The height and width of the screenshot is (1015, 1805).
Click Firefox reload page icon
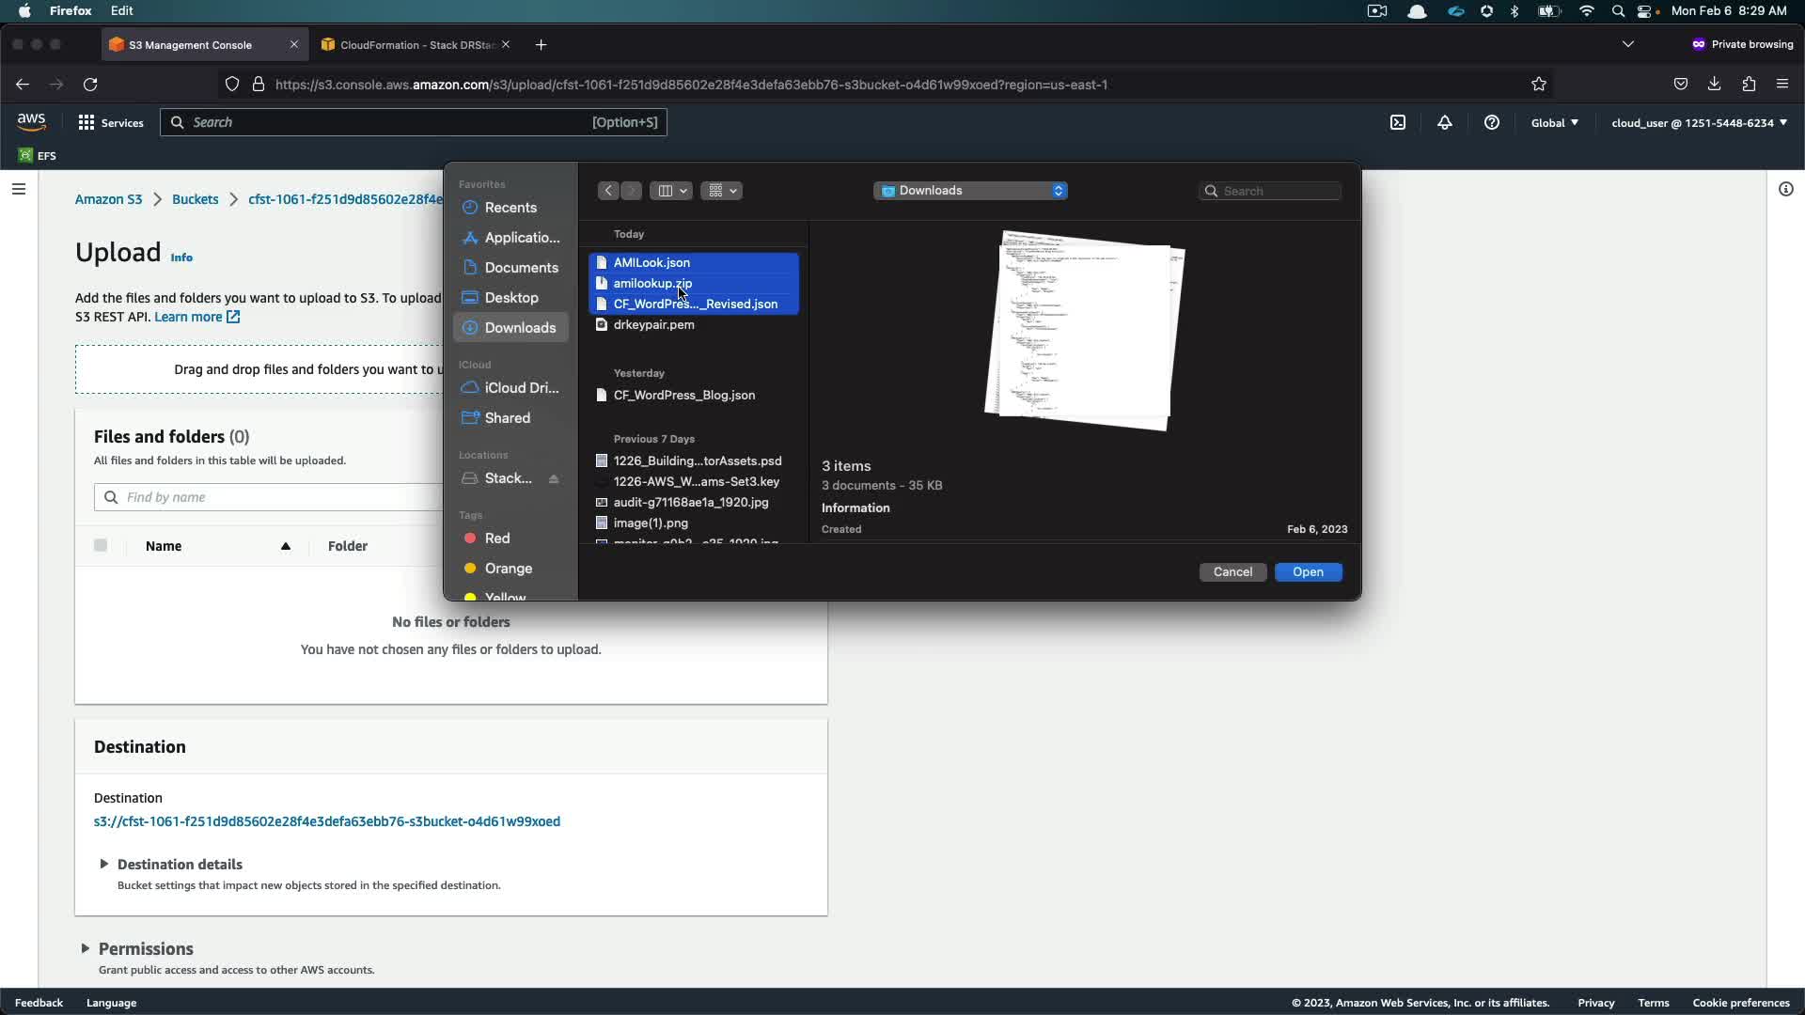tap(90, 85)
